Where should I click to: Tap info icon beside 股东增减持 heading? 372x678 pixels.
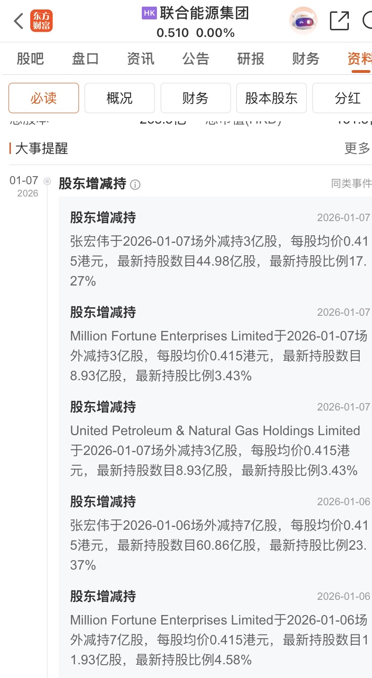pyautogui.click(x=135, y=185)
